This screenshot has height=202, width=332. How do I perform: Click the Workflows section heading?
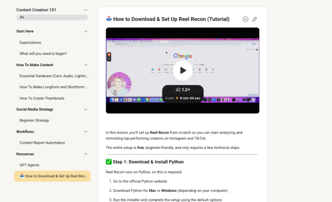(25, 132)
